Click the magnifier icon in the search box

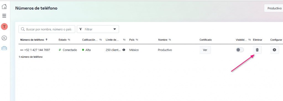(23, 29)
